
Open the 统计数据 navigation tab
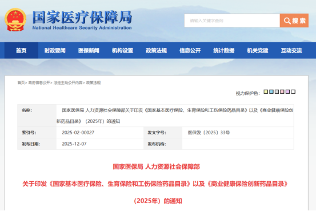coord(223,50)
